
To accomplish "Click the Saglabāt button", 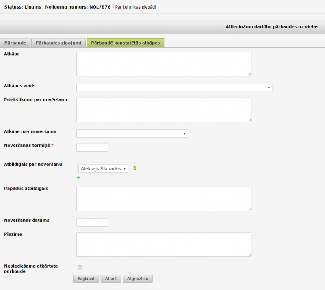I will tap(86, 279).
